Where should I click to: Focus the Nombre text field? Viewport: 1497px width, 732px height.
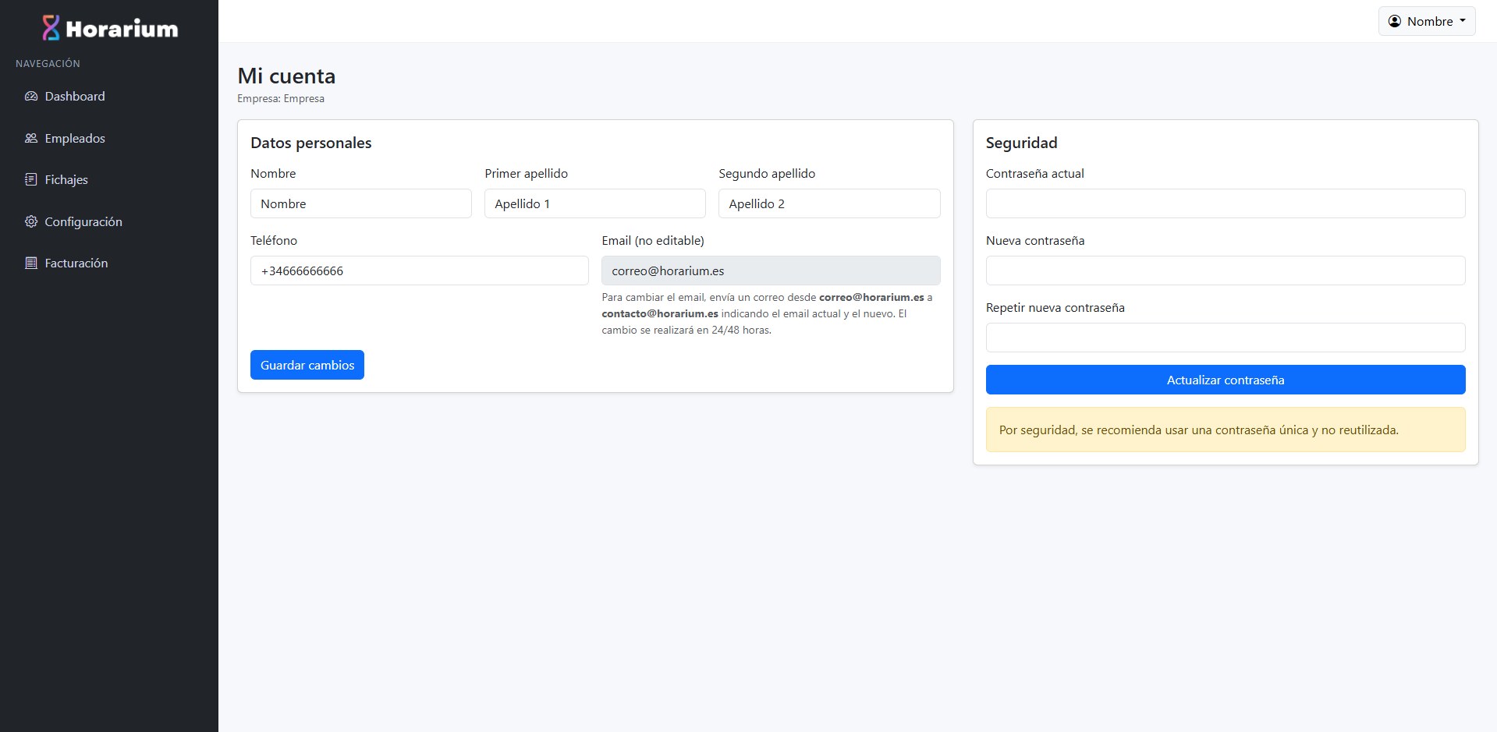click(360, 203)
